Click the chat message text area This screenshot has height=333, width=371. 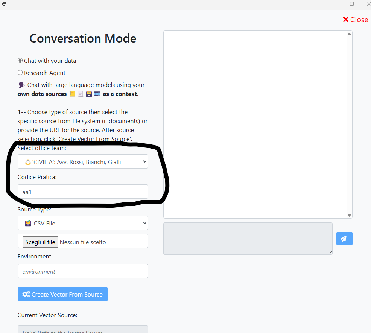pyautogui.click(x=248, y=239)
